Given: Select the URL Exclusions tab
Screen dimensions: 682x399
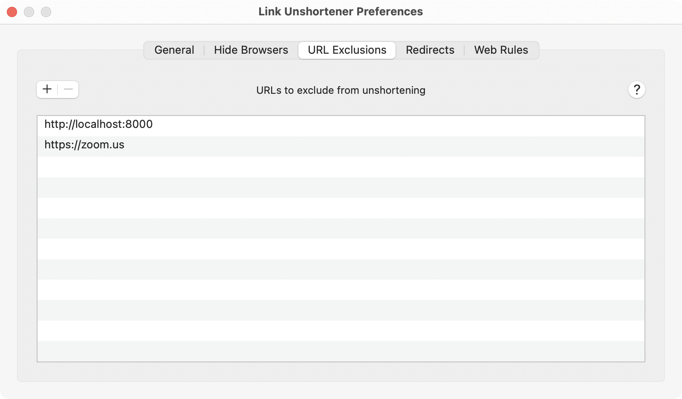Looking at the screenshot, I should click(347, 50).
